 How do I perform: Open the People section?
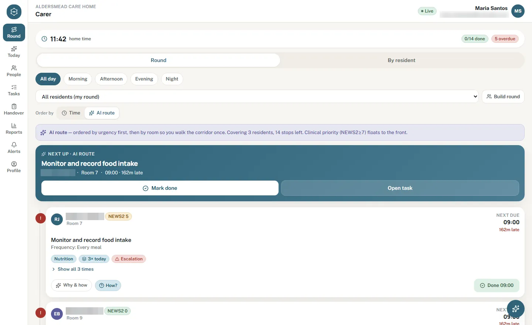point(14,71)
